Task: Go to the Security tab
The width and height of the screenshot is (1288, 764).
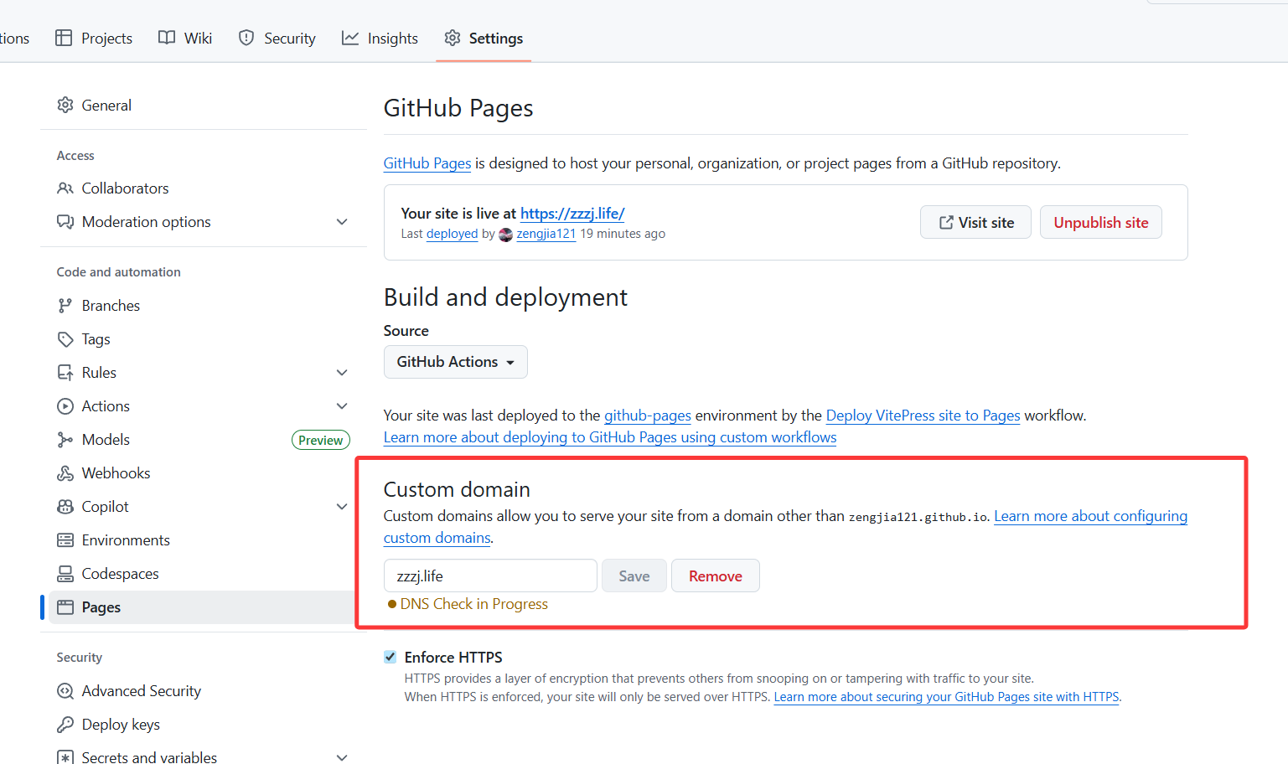Action: 277,38
